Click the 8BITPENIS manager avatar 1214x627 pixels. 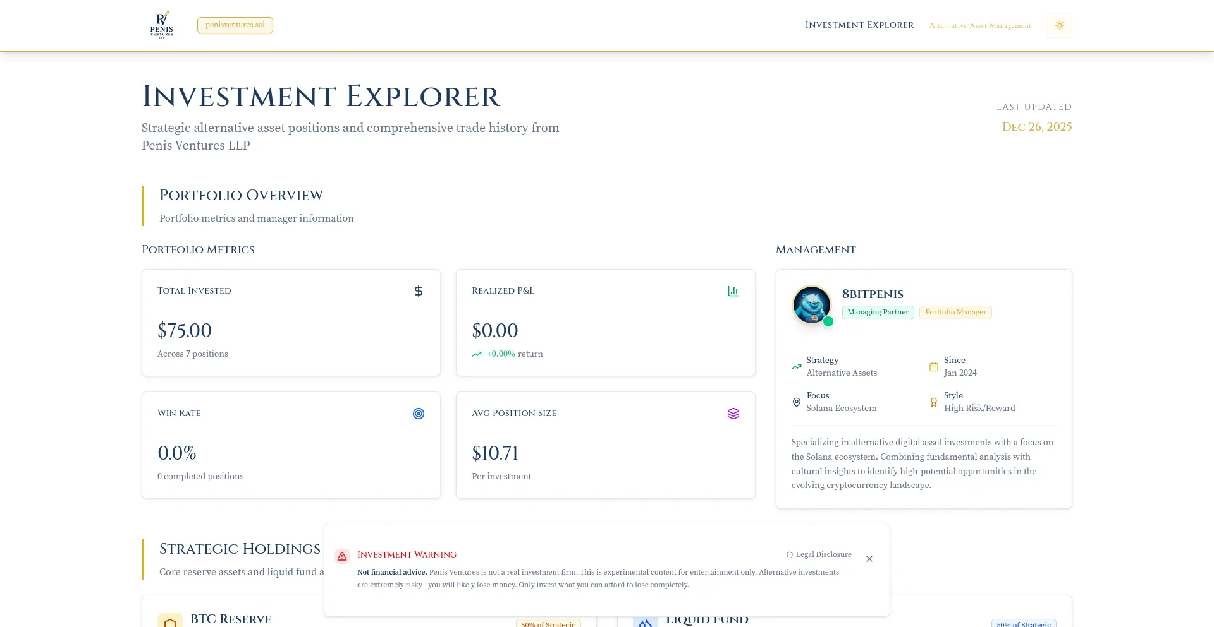click(811, 304)
